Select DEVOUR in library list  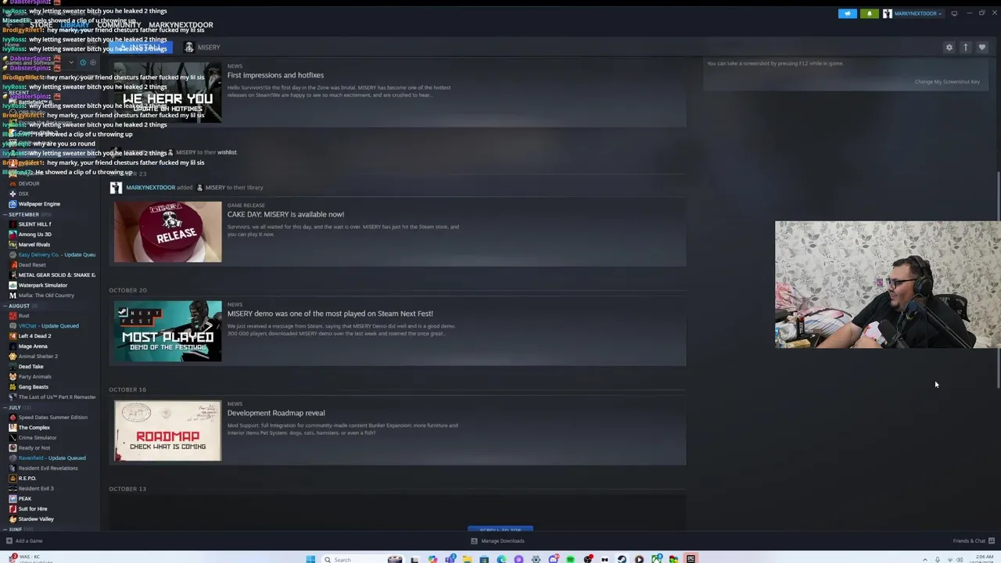click(29, 184)
